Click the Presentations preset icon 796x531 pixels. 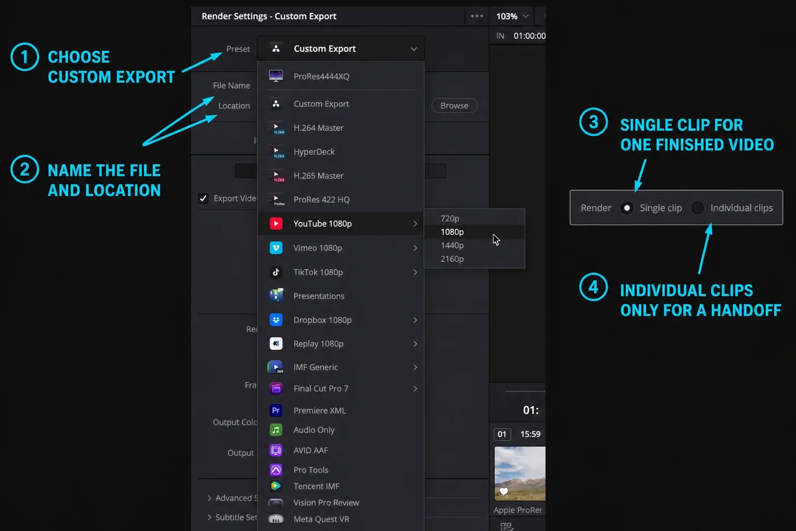point(276,296)
